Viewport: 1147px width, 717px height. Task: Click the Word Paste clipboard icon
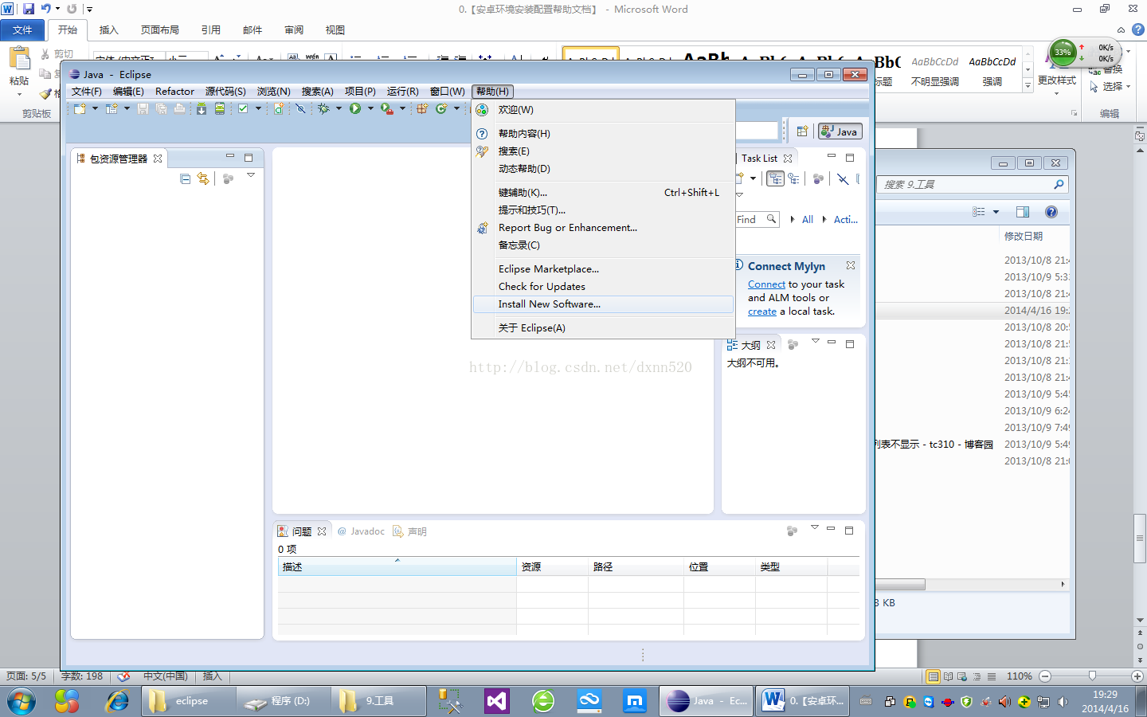pos(19,58)
